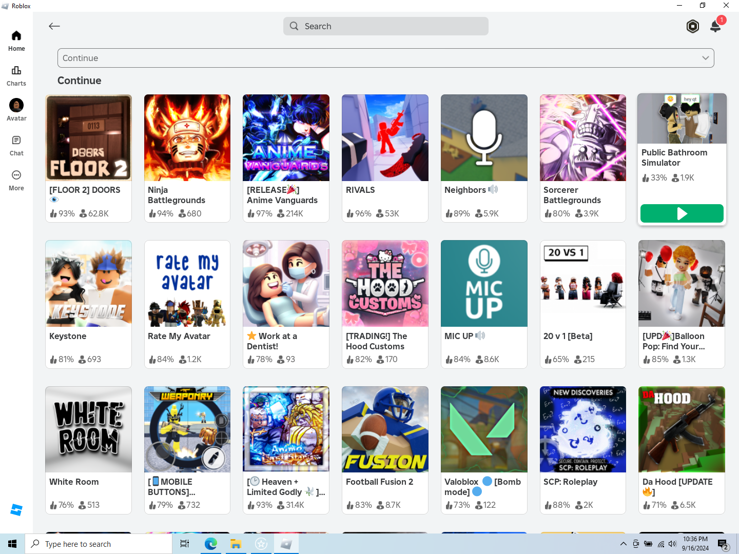Click the Sorcerer Battlegrounds title text
The height and width of the screenshot is (554, 739).
[572, 195]
